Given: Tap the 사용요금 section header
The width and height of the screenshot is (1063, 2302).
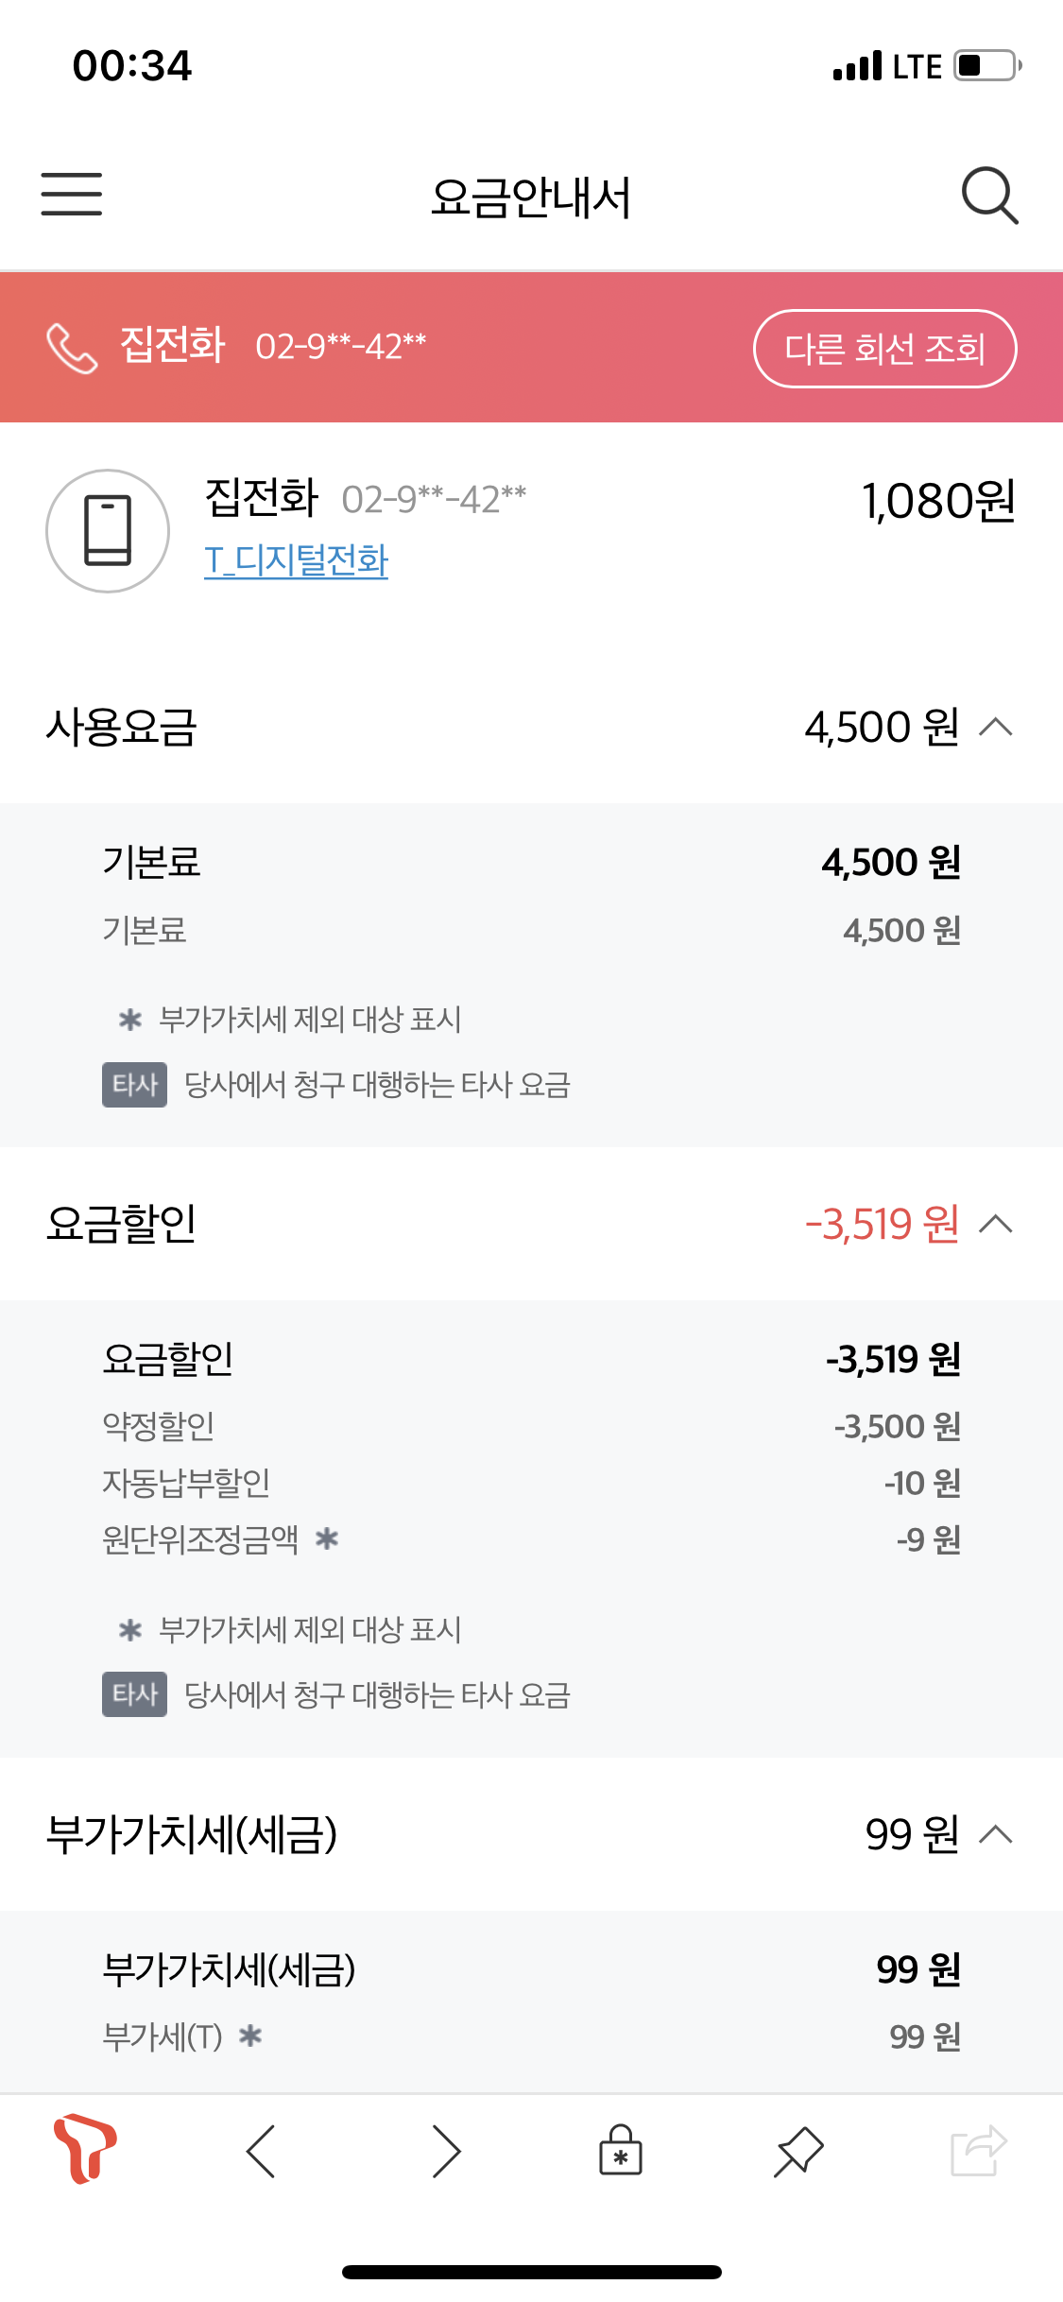Looking at the screenshot, I should 121,728.
